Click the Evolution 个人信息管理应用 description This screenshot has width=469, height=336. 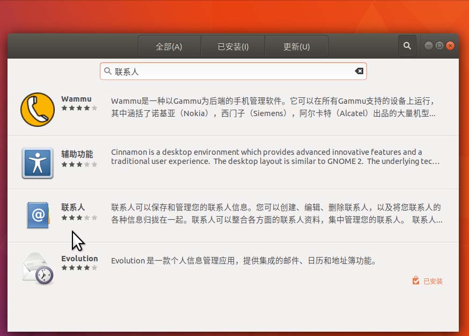[x=244, y=261]
